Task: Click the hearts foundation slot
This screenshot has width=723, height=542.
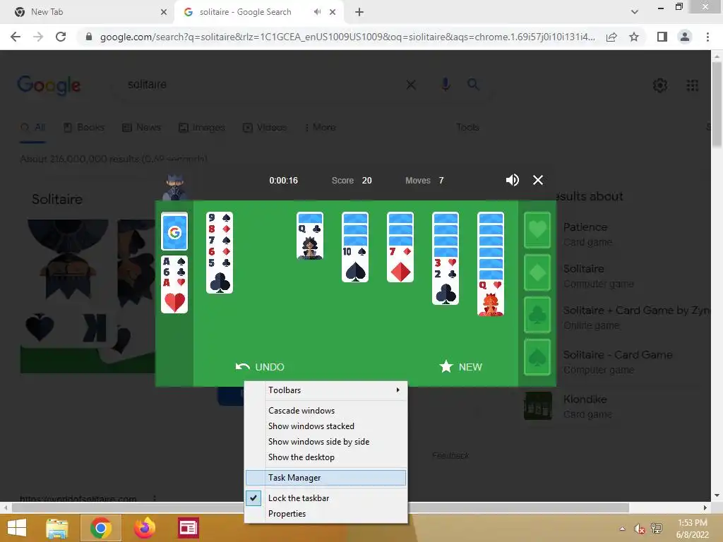Action: click(x=537, y=229)
